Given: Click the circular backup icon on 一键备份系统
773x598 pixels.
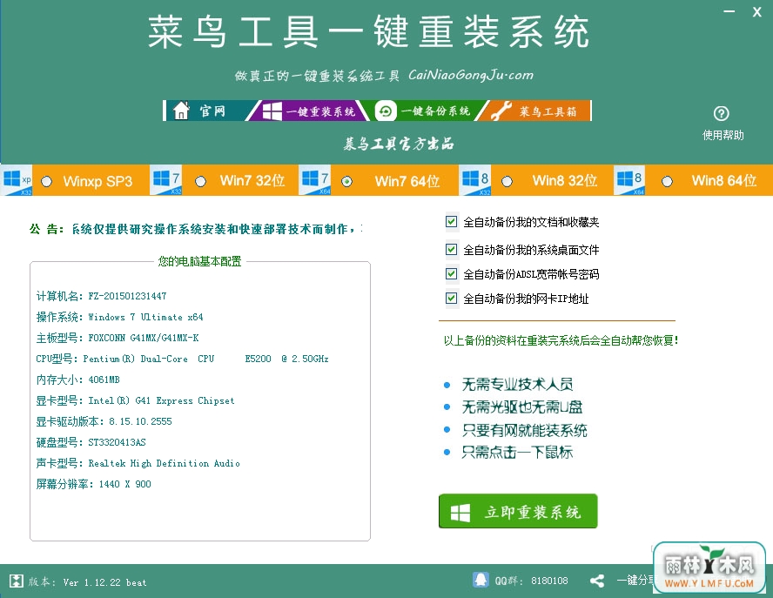Looking at the screenshot, I should coord(385,111).
